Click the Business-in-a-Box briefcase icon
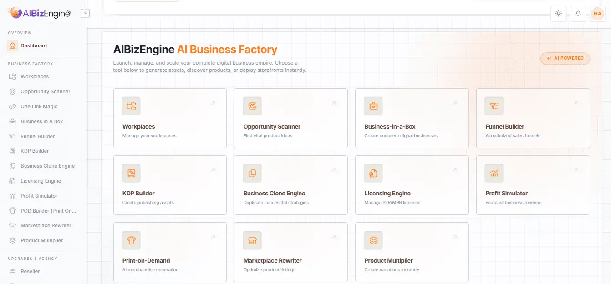Screen dimensions: 611x284 coord(373,106)
